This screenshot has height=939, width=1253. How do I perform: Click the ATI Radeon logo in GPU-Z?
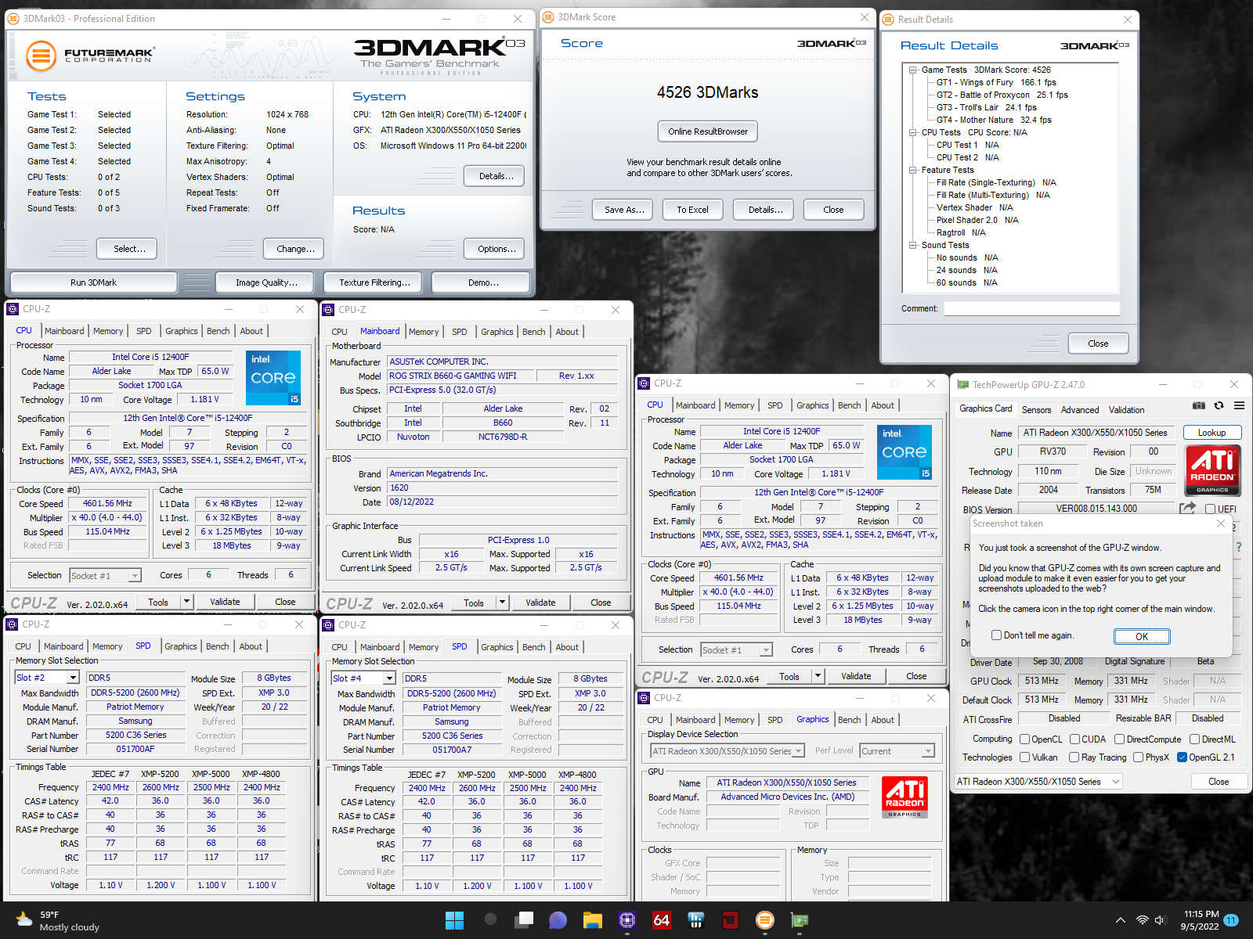1212,470
